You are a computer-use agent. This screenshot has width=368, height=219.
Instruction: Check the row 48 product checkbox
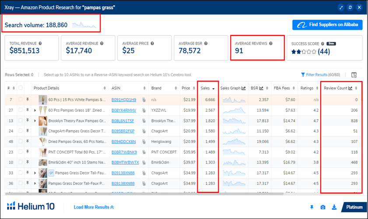(21, 141)
